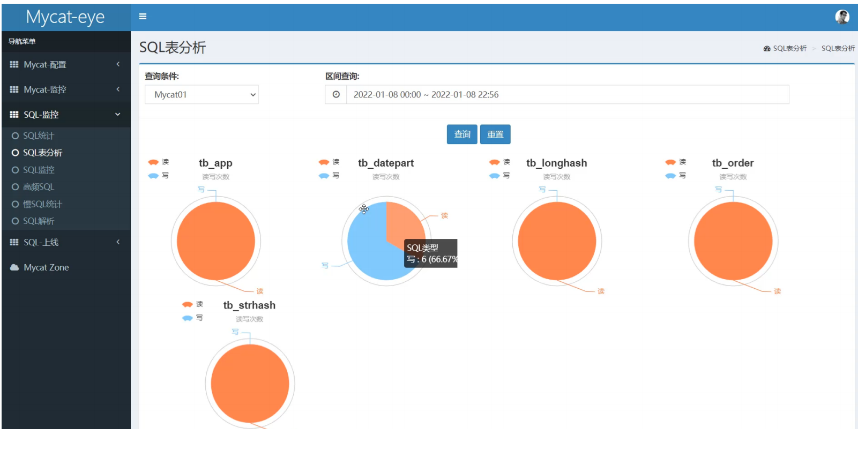858x450 pixels.
Task: Open the user avatar profile menu
Action: (x=842, y=17)
